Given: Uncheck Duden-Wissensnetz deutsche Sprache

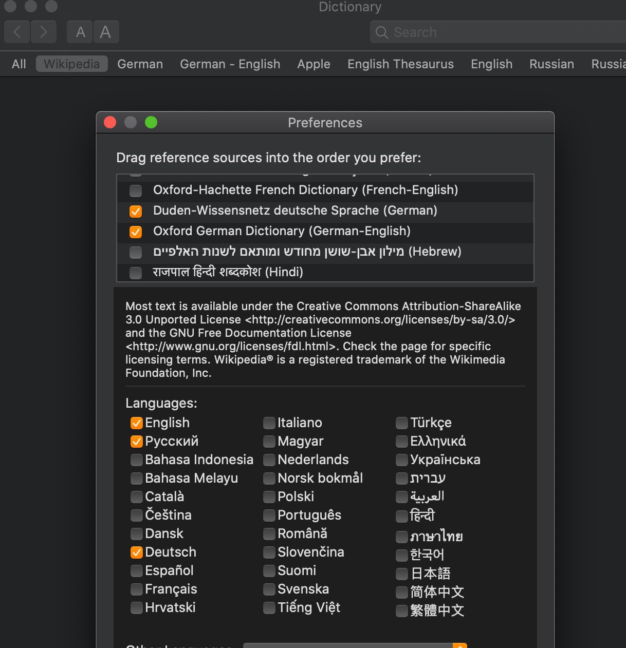Looking at the screenshot, I should 136,212.
